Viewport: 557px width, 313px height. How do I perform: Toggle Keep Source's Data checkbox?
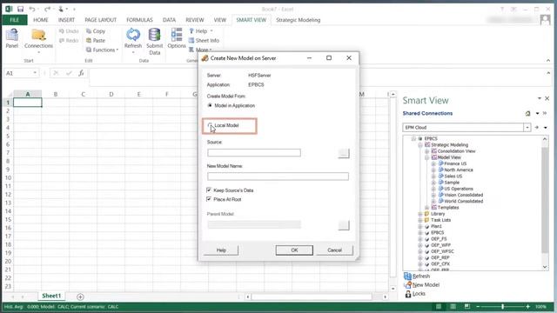coord(209,190)
